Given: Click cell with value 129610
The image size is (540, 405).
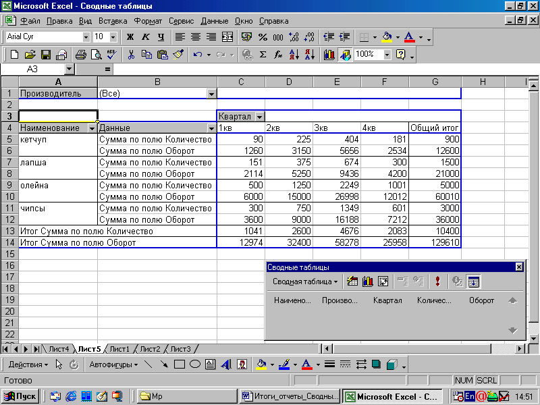Looking at the screenshot, I should (x=435, y=242).
